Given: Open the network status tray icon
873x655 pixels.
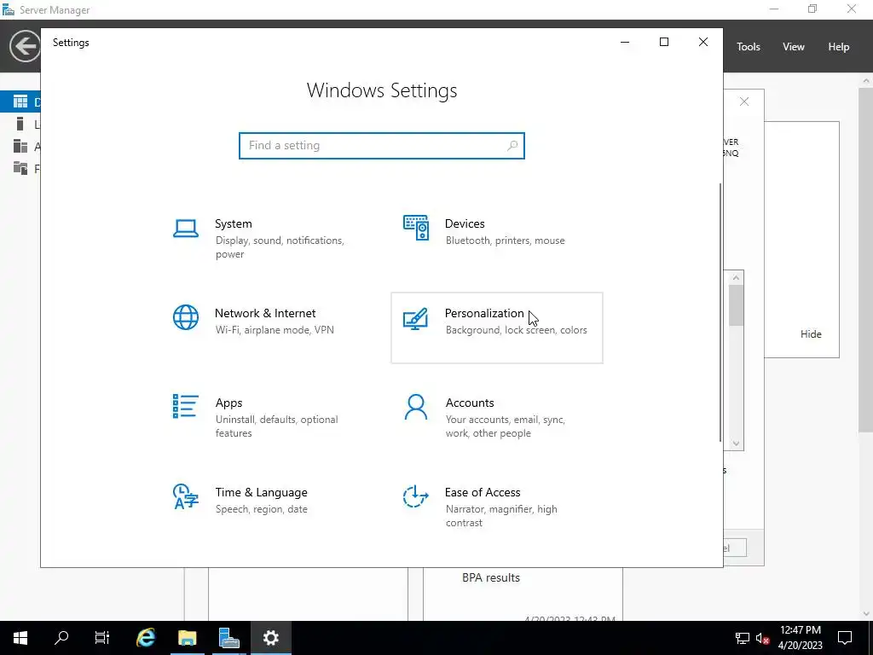Looking at the screenshot, I should 743,638.
